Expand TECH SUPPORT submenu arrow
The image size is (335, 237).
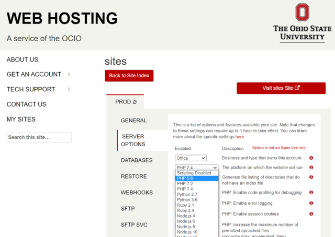[69, 89]
